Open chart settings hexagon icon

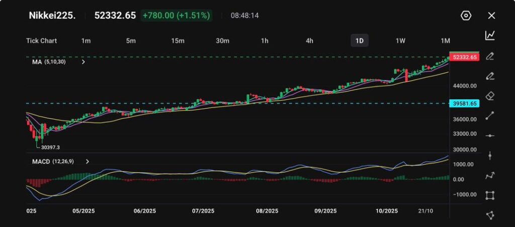click(466, 16)
